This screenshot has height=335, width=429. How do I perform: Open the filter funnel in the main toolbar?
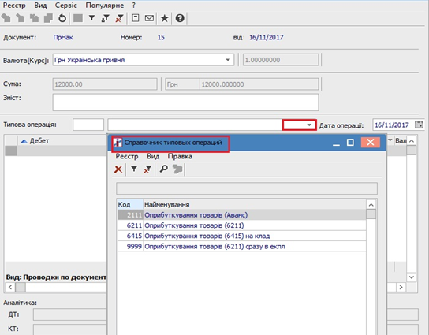[92, 18]
